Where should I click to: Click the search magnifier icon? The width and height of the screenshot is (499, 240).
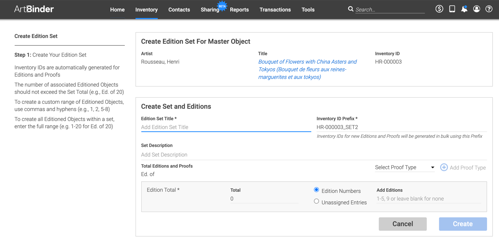tap(350, 9)
